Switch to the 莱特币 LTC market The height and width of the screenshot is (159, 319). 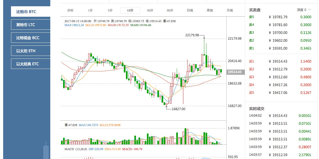pos(30,24)
